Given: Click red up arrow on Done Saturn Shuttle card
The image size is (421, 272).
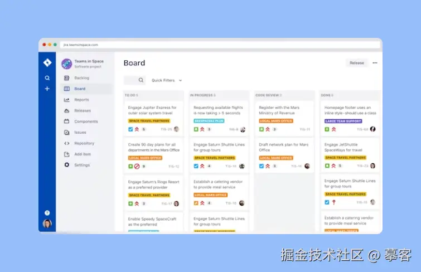Looking at the screenshot, I should click(334, 202).
